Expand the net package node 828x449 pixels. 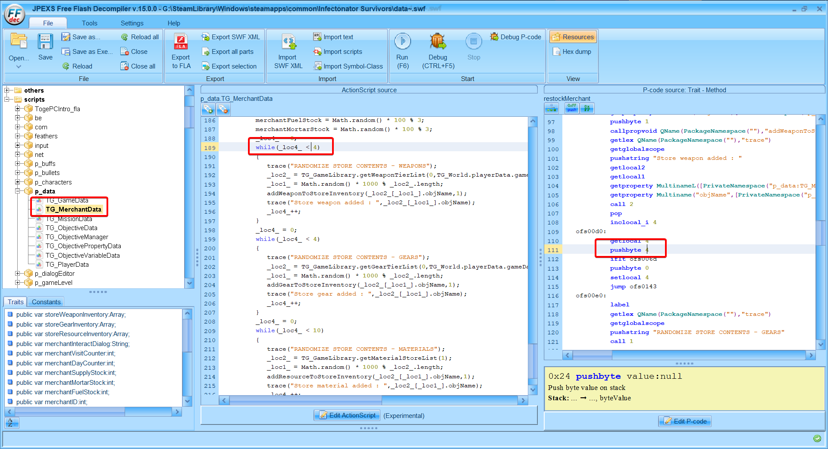coord(18,154)
